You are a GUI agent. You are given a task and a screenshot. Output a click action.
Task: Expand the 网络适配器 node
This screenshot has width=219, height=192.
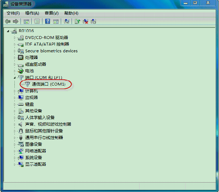(15, 151)
